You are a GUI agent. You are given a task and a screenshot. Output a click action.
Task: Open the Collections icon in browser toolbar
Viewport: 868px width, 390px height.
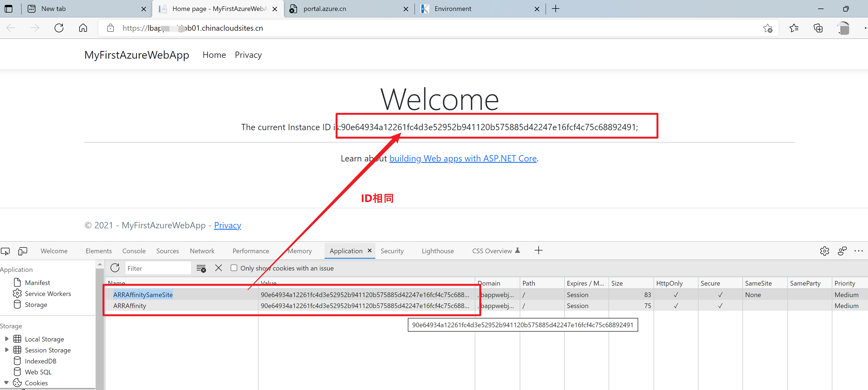click(x=818, y=28)
